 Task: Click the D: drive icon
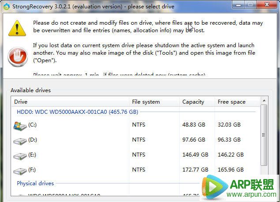[20, 141]
